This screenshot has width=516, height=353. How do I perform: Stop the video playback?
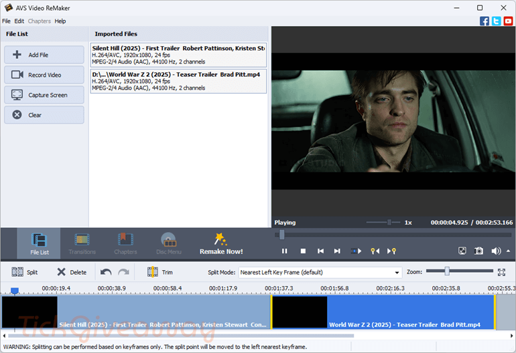(303, 251)
